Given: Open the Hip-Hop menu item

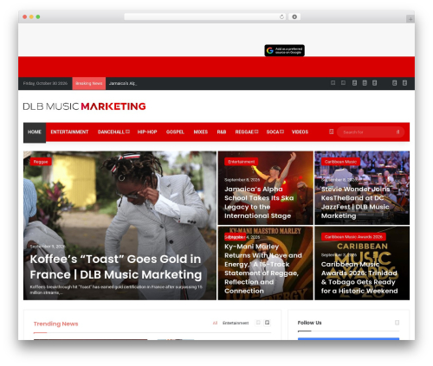Looking at the screenshot, I should pos(147,132).
